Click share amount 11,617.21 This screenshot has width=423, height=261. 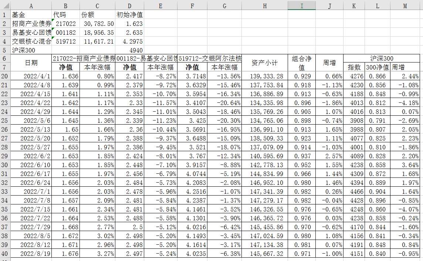click(97, 41)
